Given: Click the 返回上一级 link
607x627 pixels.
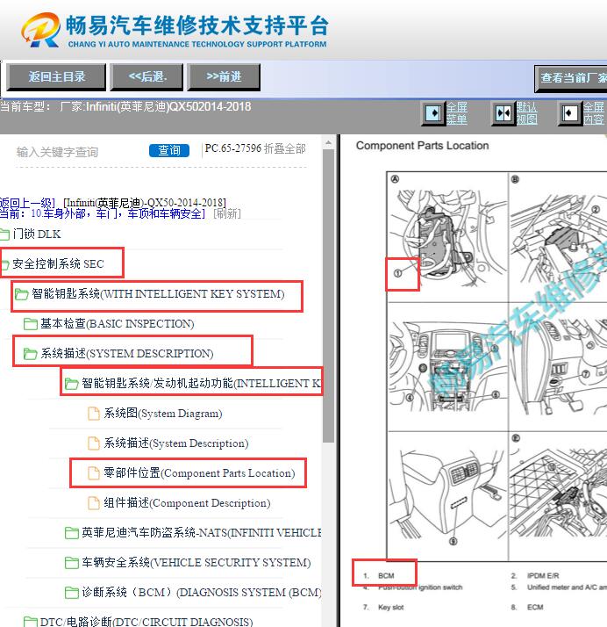Looking at the screenshot, I should (27, 202).
